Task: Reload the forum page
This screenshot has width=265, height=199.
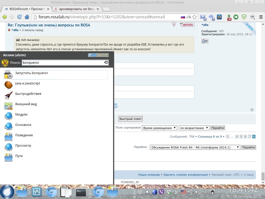Action: pyautogui.click(x=19, y=17)
